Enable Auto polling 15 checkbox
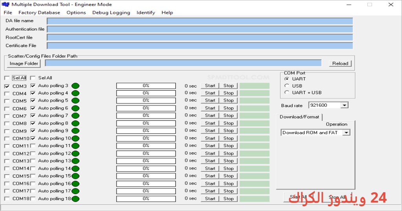Screen dimensions: 402x211 point(33,176)
